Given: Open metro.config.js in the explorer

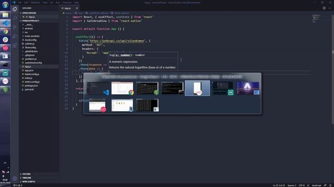Looking at the screenshot, I should coord(32,82).
